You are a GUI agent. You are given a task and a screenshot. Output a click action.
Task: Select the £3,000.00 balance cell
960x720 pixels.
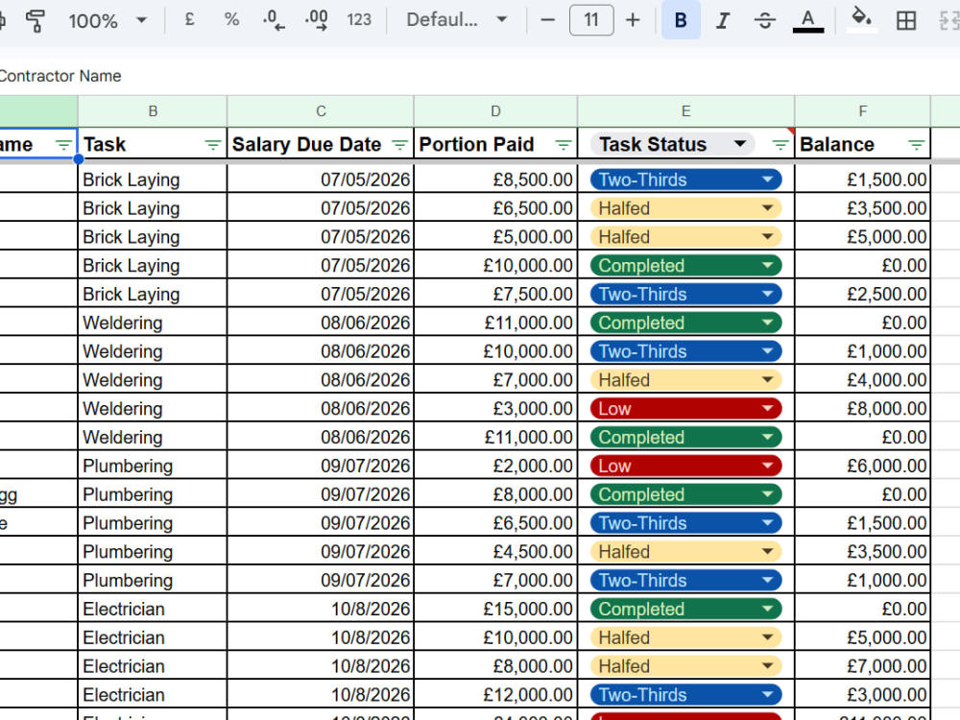pos(863,694)
